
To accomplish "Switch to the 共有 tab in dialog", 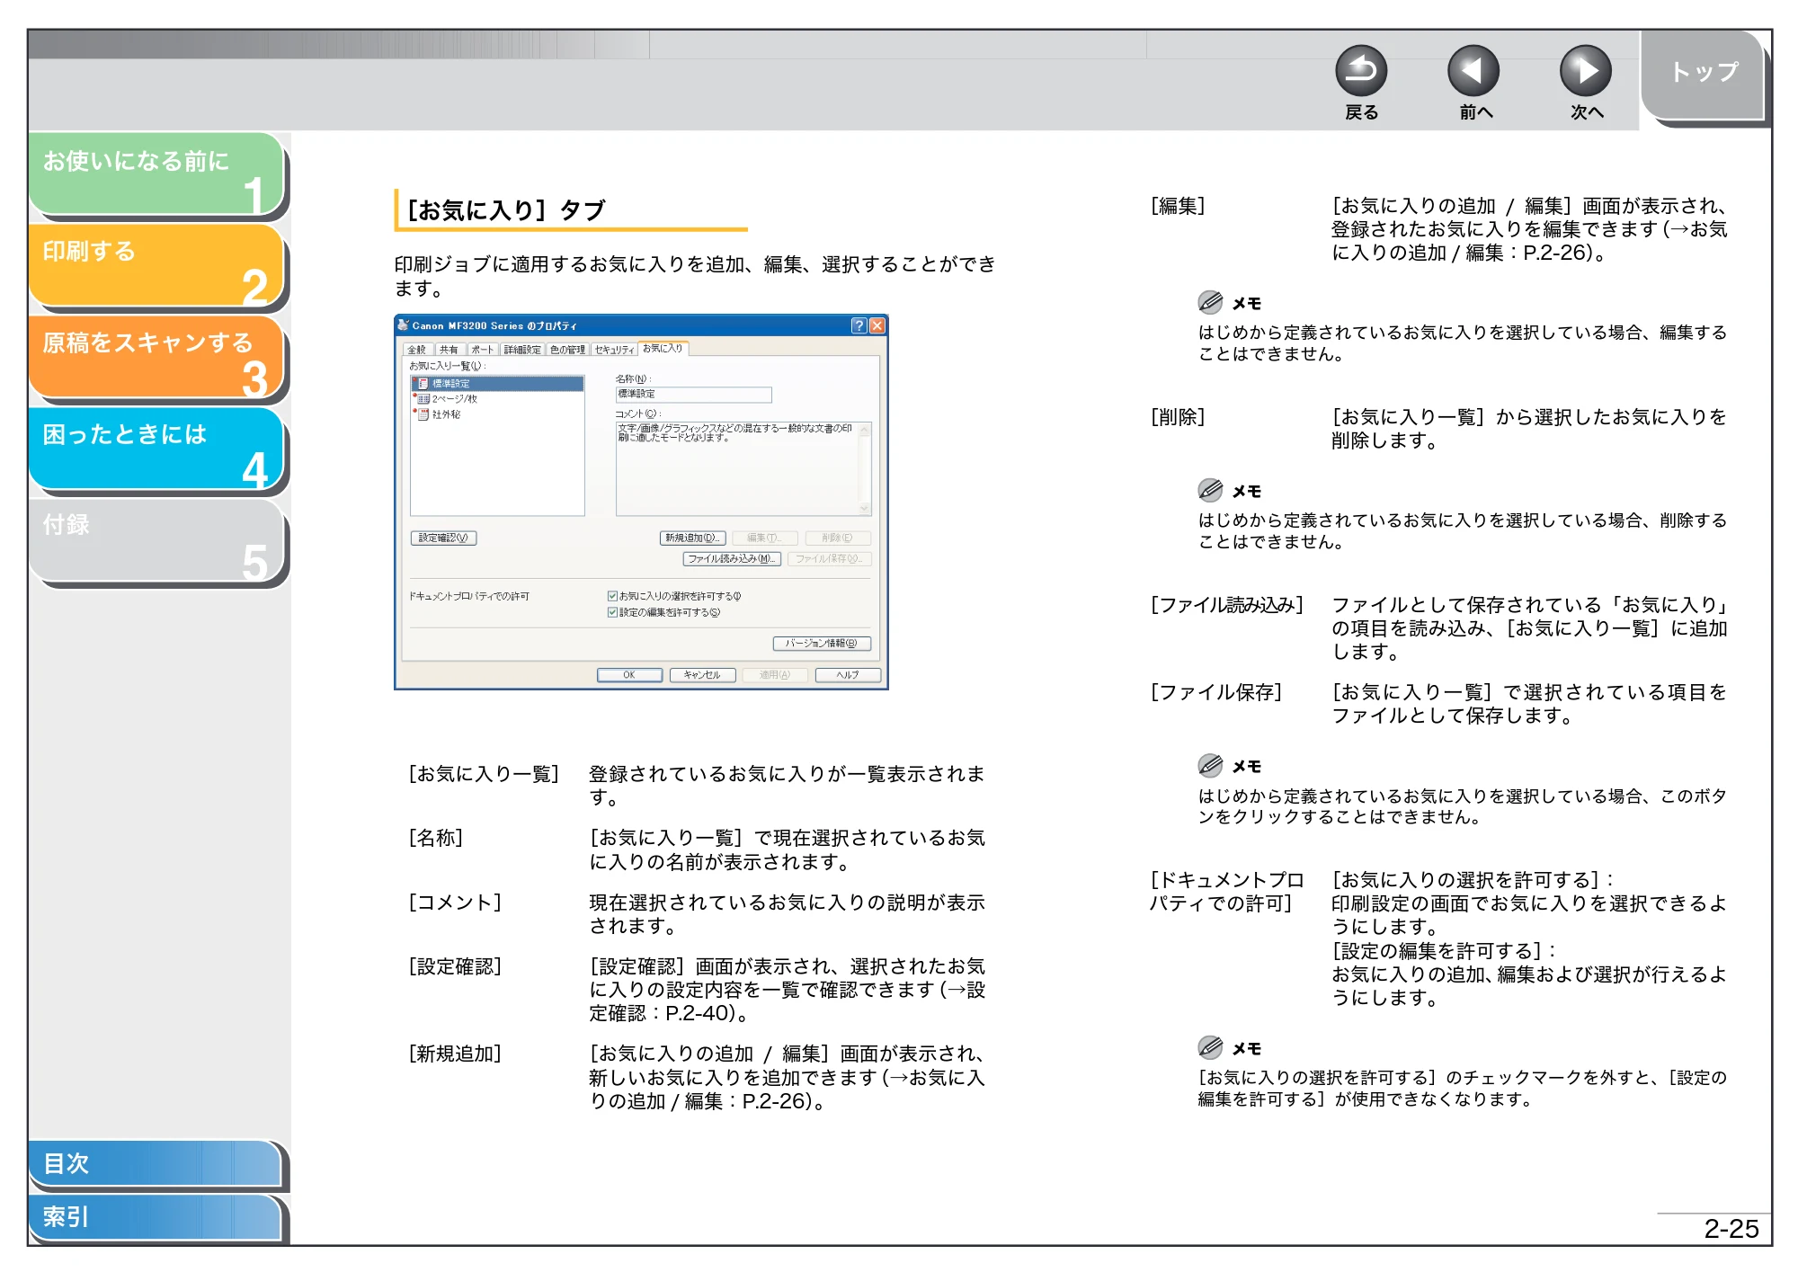I will pyautogui.click(x=449, y=350).
